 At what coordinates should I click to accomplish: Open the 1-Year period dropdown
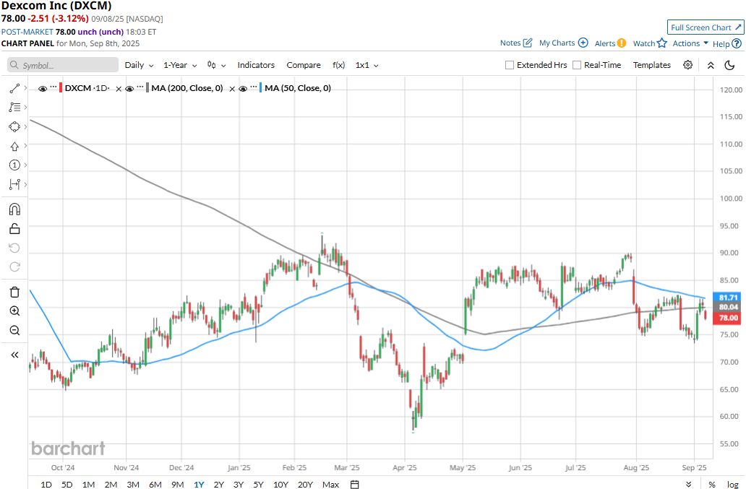(180, 65)
